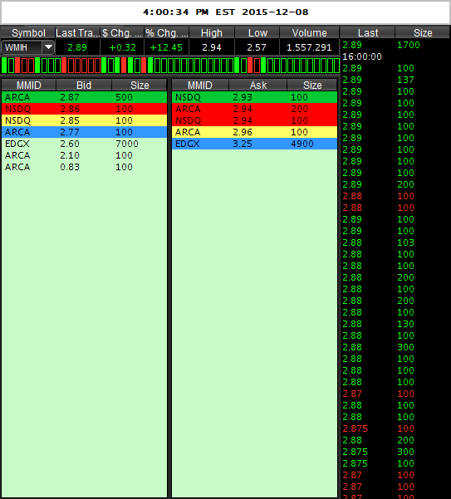The image size is (451, 499).
Task: Choose the yellow ARCA ask at 2.96
Action: 254,132
